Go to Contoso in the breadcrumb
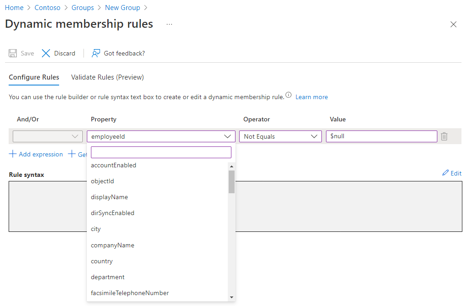 coord(47,8)
